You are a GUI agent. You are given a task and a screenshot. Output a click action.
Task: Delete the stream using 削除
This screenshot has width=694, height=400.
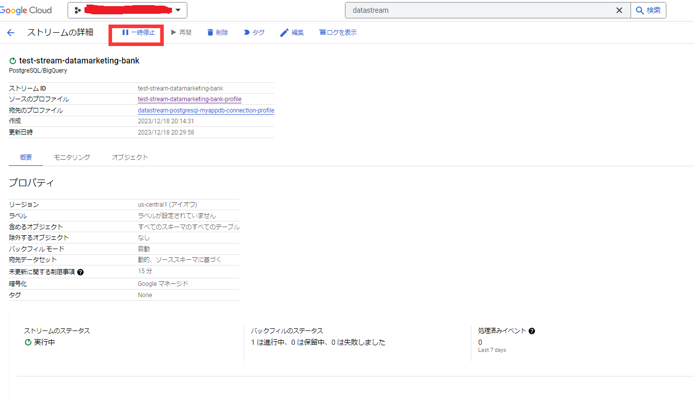218,33
